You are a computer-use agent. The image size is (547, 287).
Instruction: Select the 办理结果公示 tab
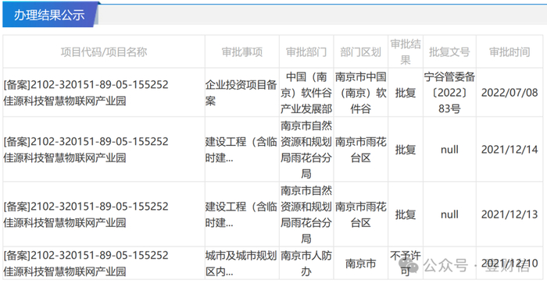[49, 15]
